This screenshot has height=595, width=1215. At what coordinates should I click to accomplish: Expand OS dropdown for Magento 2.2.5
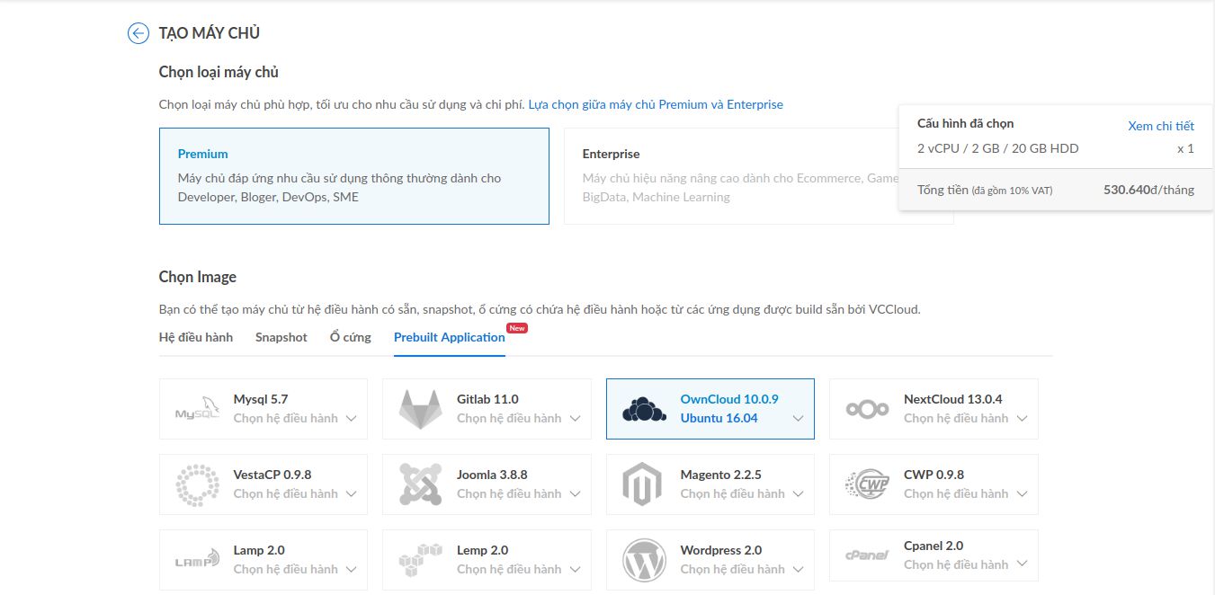tap(798, 494)
